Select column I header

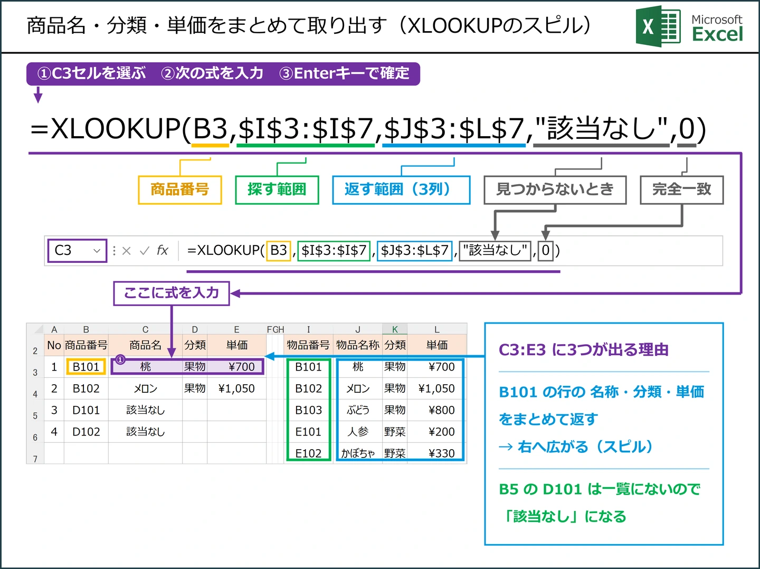click(308, 329)
